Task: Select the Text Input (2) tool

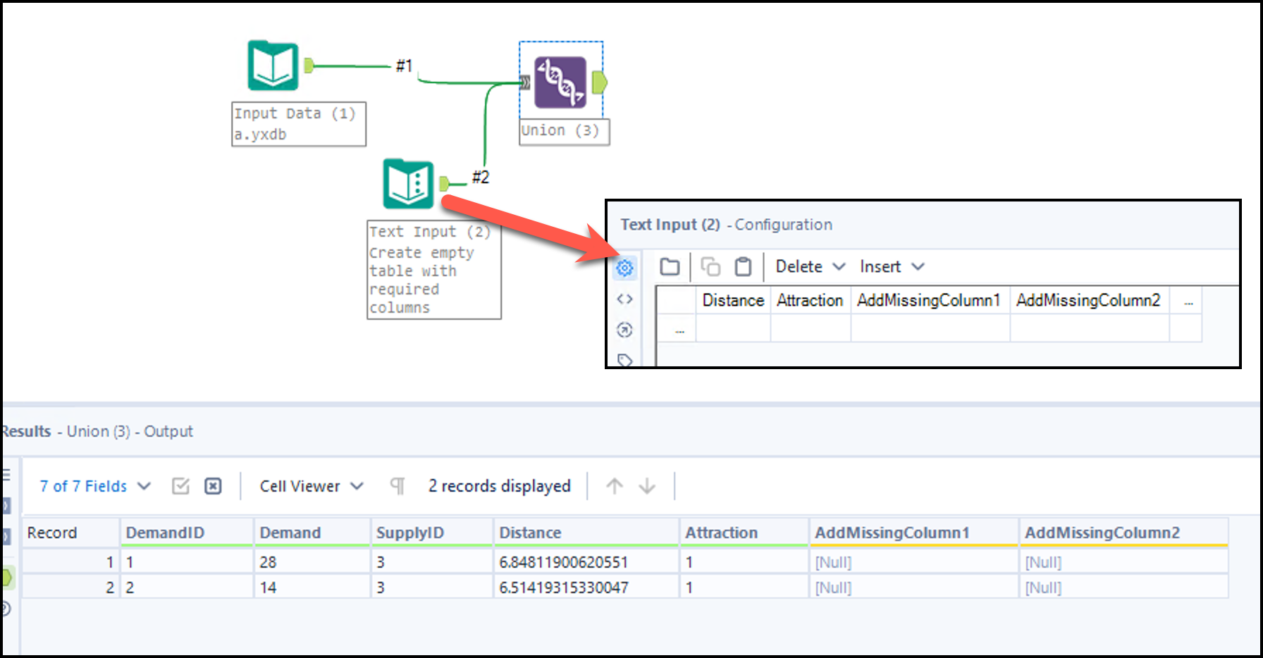Action: (410, 185)
